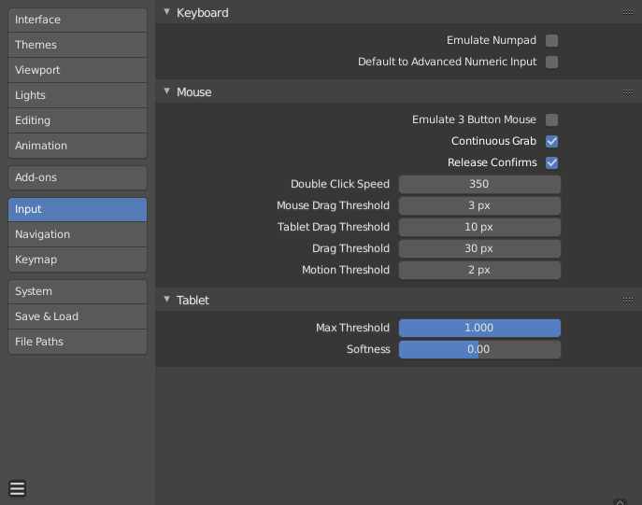Viewport: 642px width, 505px height.
Task: Open the Save & Load tab
Action: [78, 316]
